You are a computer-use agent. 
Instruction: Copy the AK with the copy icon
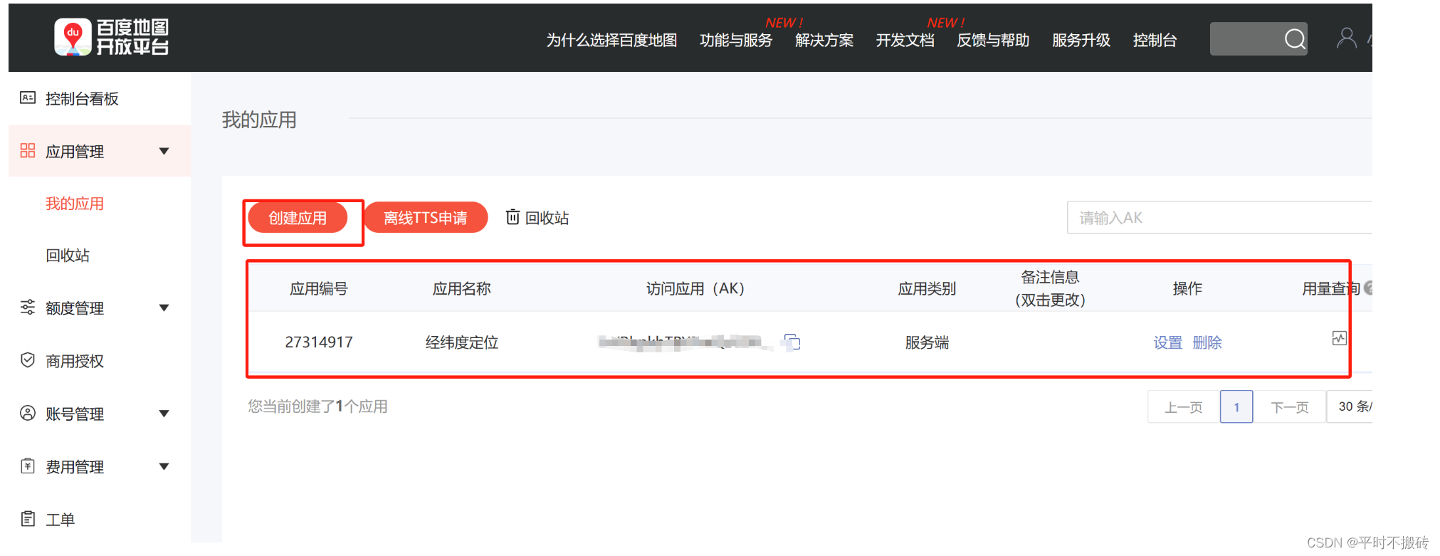(x=792, y=342)
